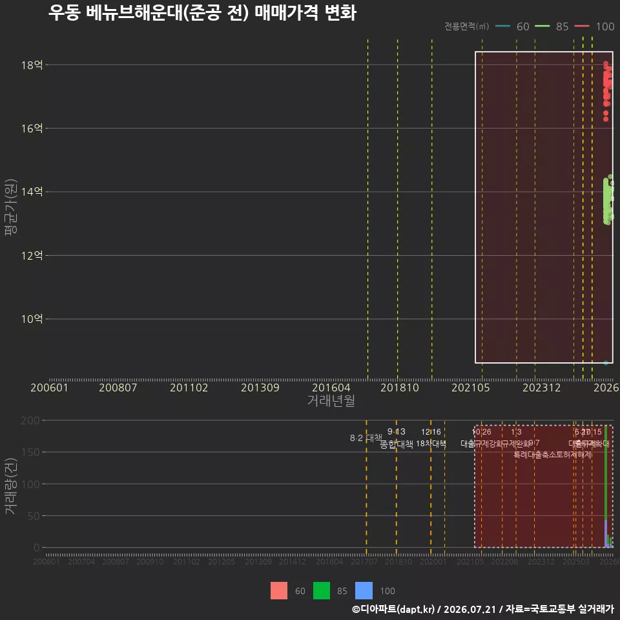
Task: Click the green 85㎡ data point cluster
Action: tap(608, 200)
